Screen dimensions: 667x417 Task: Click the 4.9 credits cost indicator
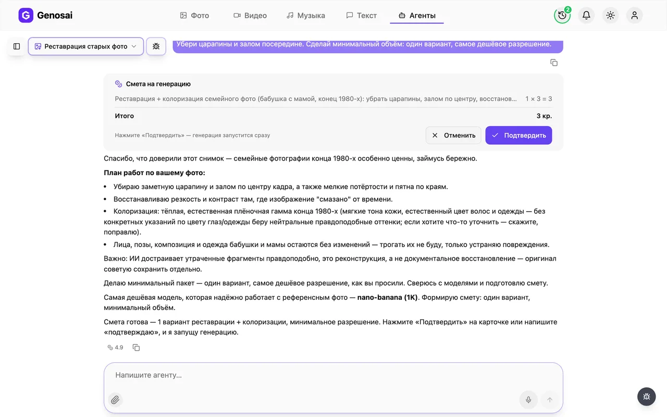click(115, 347)
